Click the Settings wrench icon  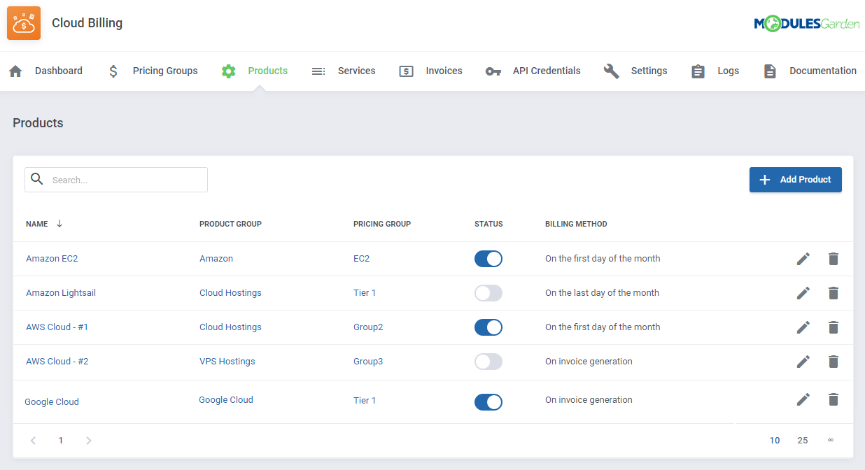click(612, 71)
